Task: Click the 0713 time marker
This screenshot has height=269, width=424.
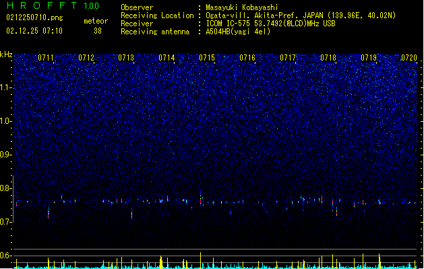Action: [x=126, y=58]
